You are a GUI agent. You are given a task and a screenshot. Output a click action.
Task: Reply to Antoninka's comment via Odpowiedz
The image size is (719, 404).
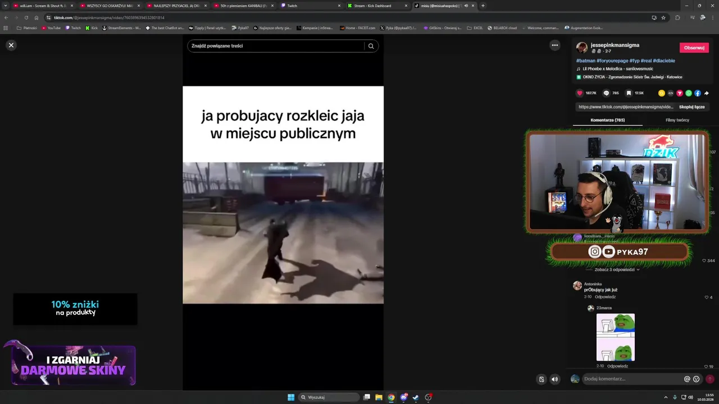[605, 297]
